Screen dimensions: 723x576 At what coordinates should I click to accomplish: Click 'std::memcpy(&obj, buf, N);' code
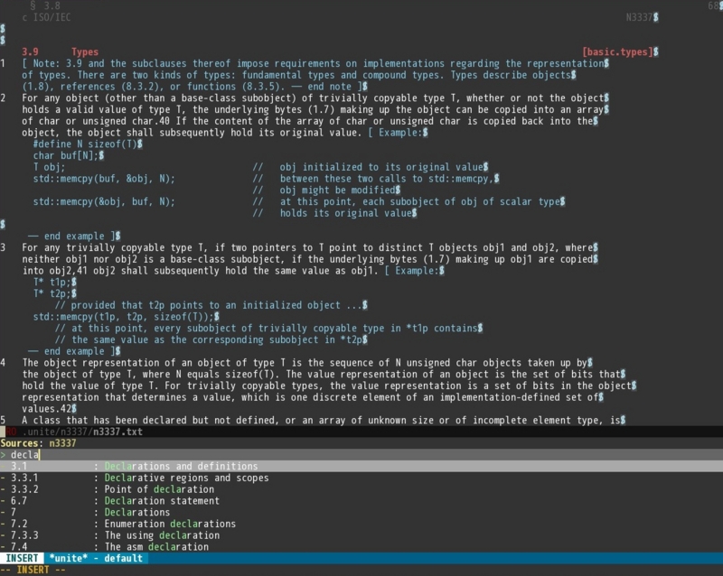pos(104,201)
